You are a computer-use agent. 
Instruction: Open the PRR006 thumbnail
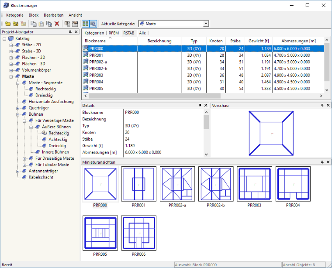(138, 233)
